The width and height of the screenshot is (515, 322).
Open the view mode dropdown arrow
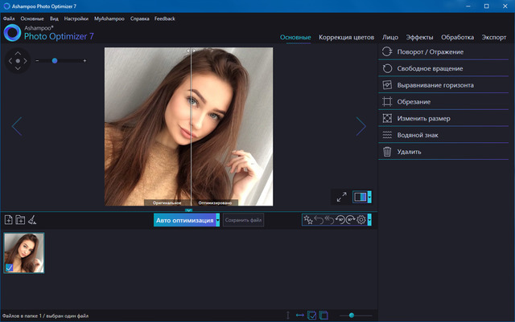[369, 197]
